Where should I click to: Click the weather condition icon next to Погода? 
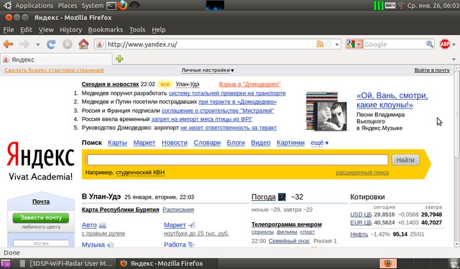click(x=282, y=197)
